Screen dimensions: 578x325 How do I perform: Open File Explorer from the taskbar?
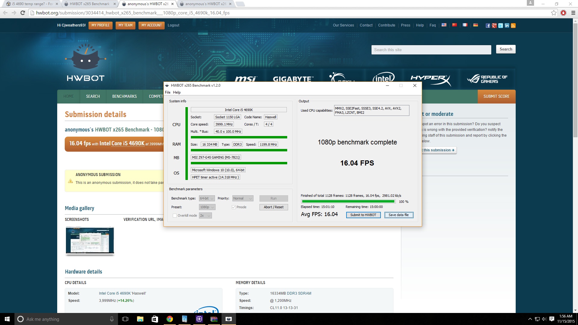coord(140,319)
